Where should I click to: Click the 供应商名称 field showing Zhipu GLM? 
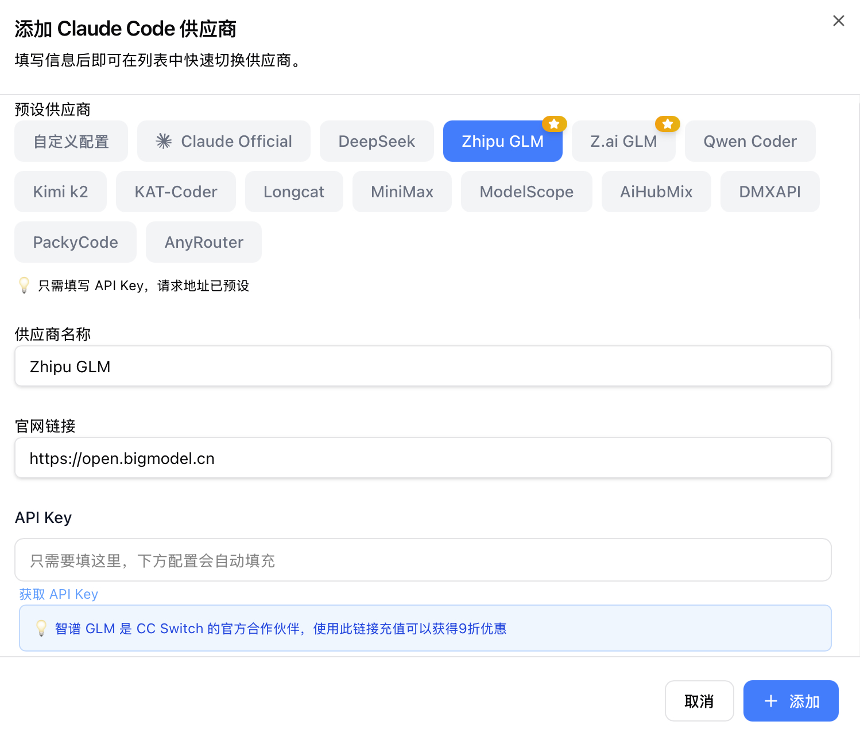point(423,366)
